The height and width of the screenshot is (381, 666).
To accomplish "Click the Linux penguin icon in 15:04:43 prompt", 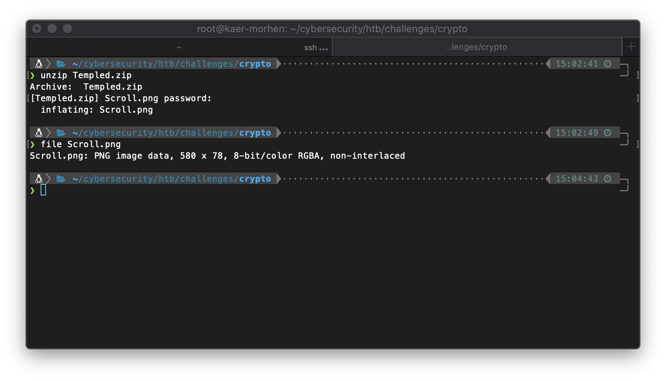I will pos(39,179).
